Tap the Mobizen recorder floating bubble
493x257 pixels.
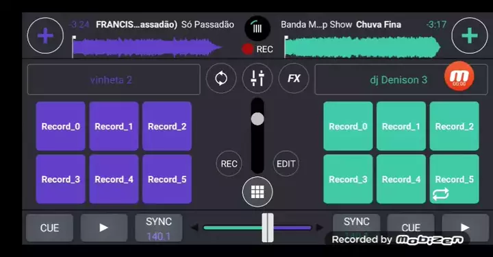pos(459,76)
